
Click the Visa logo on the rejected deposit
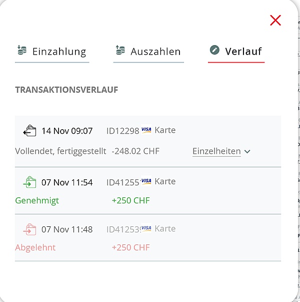pyautogui.click(x=146, y=228)
